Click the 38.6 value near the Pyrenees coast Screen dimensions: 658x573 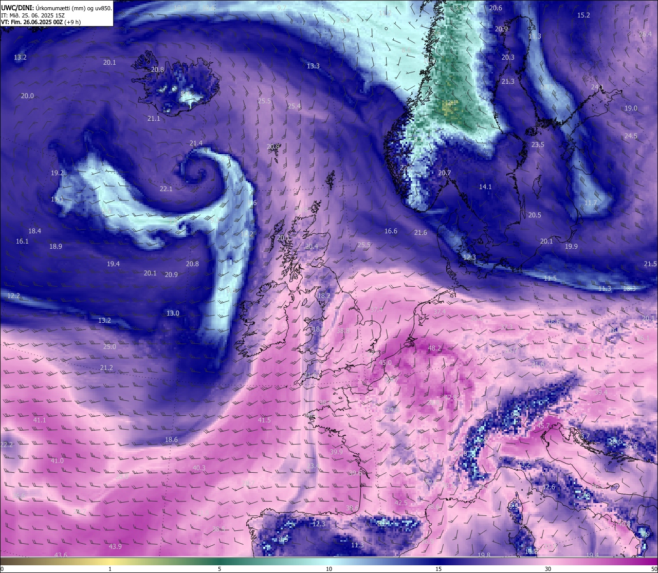(352, 508)
